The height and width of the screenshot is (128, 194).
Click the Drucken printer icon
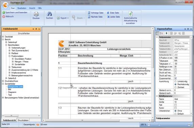[36, 14]
